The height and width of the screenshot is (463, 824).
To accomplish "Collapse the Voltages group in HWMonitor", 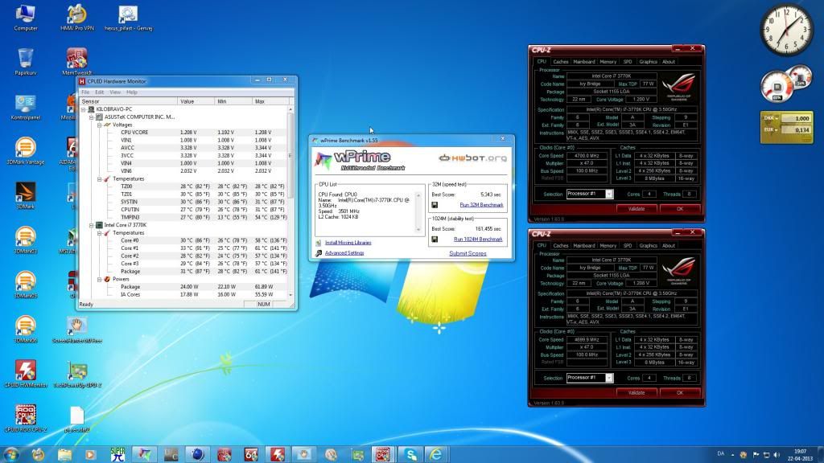I will pyautogui.click(x=99, y=125).
